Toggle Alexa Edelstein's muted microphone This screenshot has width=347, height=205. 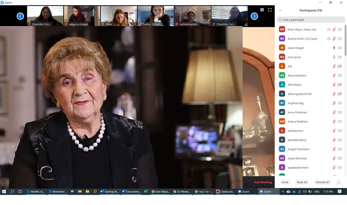(x=334, y=76)
